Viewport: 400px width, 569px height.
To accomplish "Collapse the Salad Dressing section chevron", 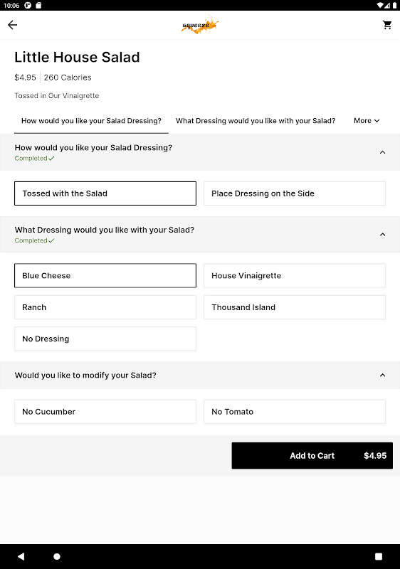I will [383, 152].
